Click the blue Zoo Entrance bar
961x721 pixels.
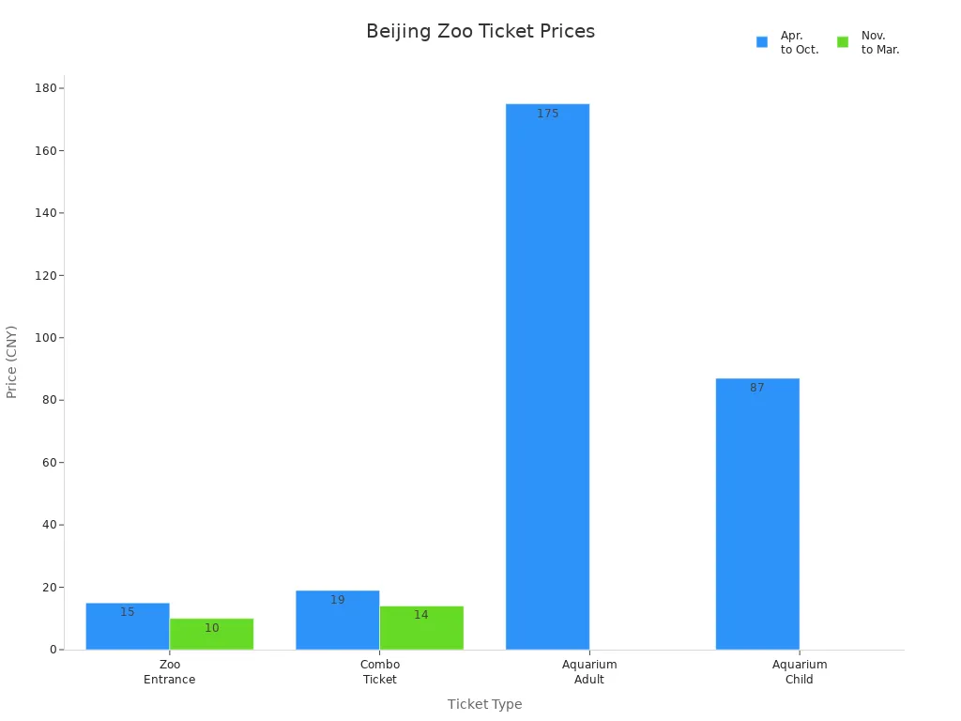coord(128,626)
